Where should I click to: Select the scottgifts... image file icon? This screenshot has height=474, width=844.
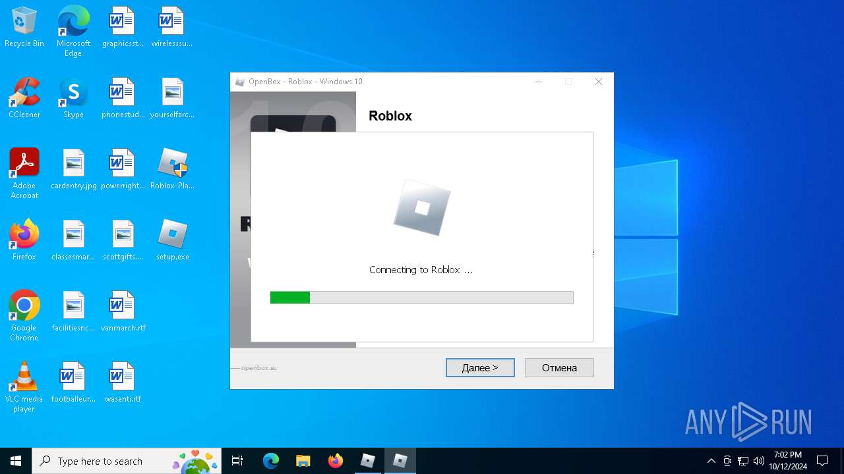coord(123,240)
